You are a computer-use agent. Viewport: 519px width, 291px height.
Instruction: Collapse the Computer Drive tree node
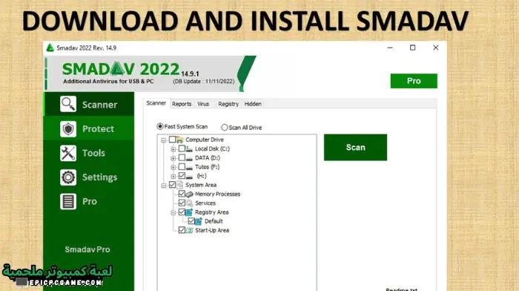point(164,140)
